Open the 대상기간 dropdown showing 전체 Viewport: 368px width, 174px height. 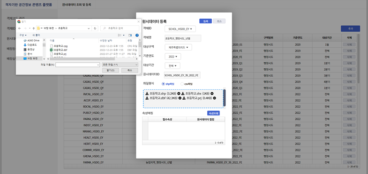coord(173,66)
